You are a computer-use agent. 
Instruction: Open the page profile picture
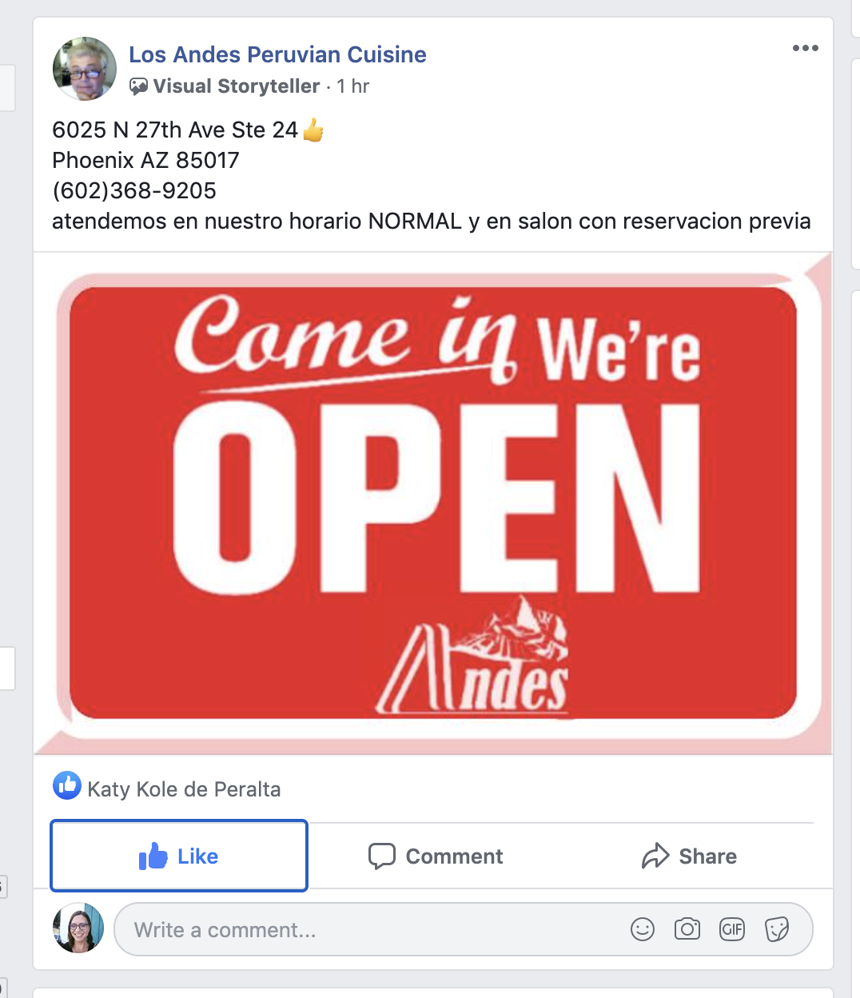point(85,69)
